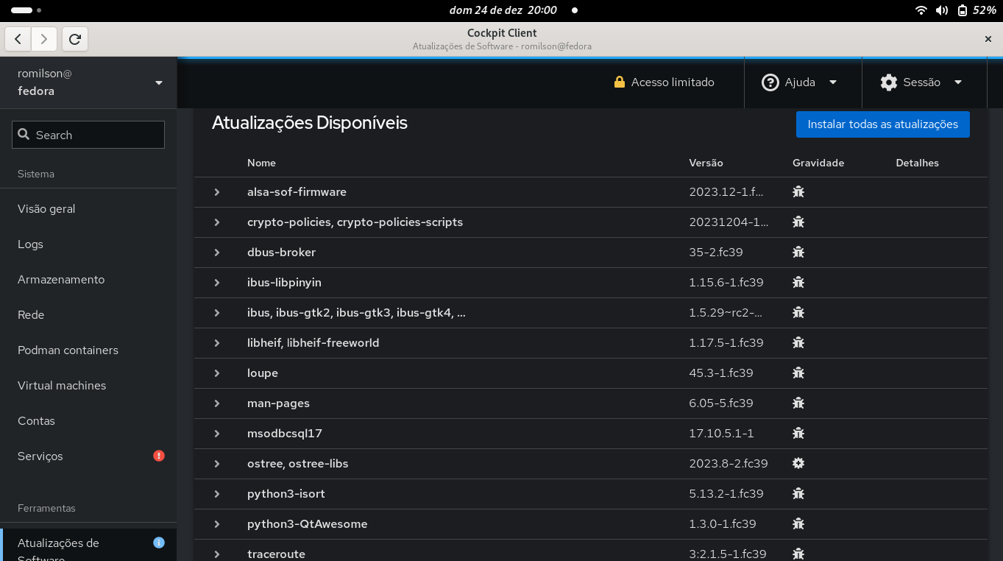The height and width of the screenshot is (561, 1003).
Task: Expand the crypto-policies row details
Action: (x=217, y=222)
